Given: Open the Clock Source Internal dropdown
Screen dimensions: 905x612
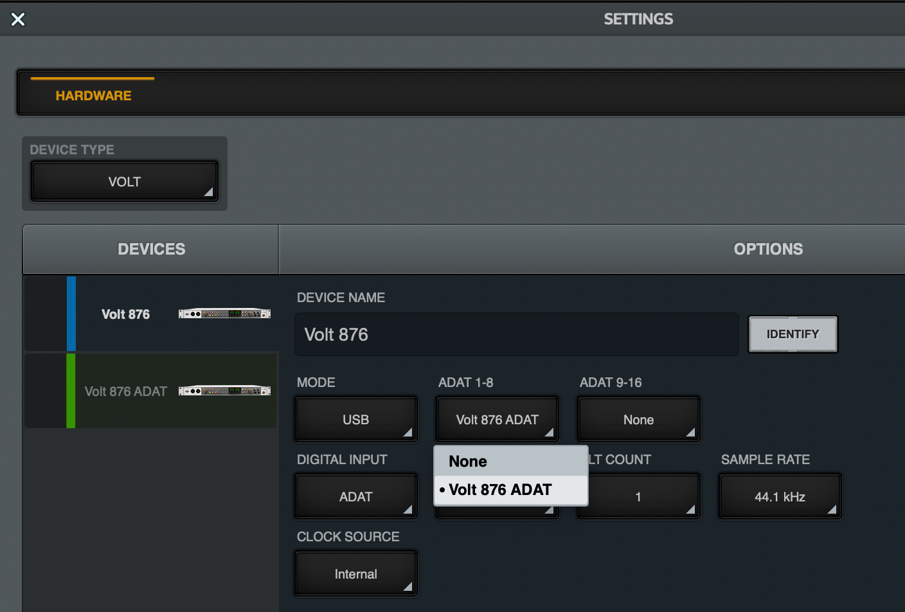Looking at the screenshot, I should coord(355,574).
